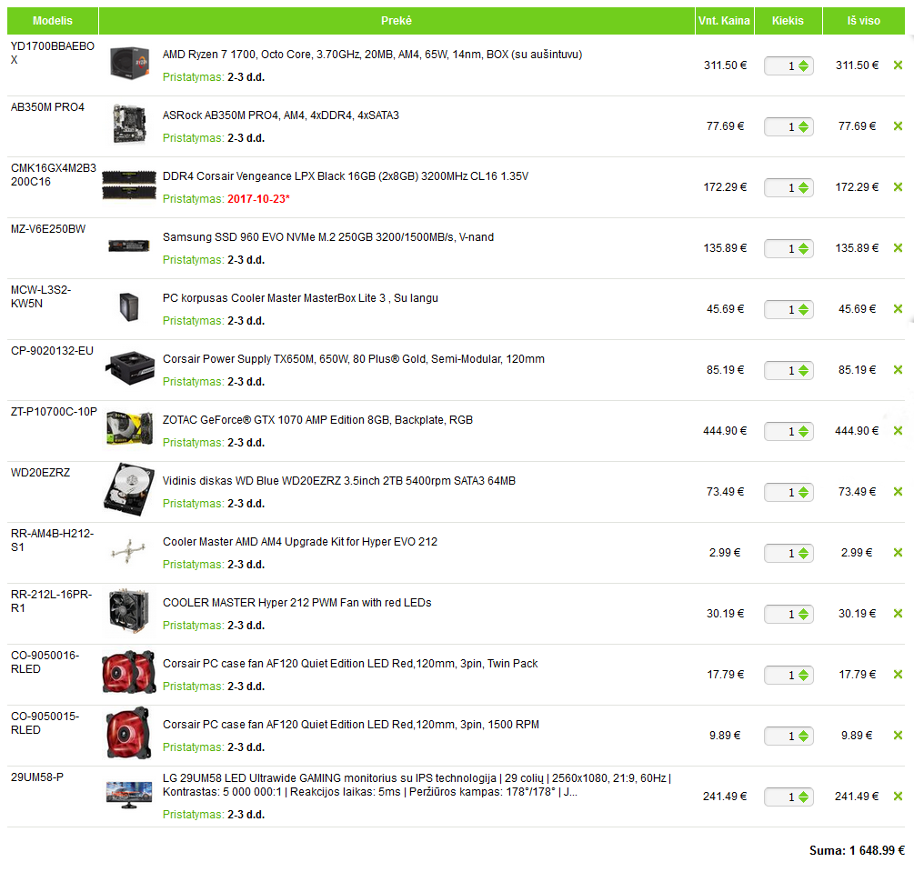
Task: Click the Iš viso column header
Action: 864,20
